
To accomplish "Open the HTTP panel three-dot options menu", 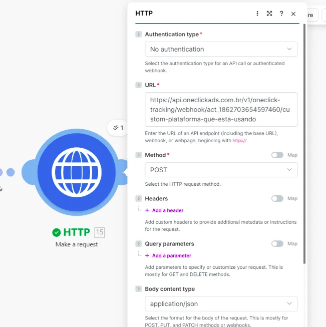I will pos(257,14).
